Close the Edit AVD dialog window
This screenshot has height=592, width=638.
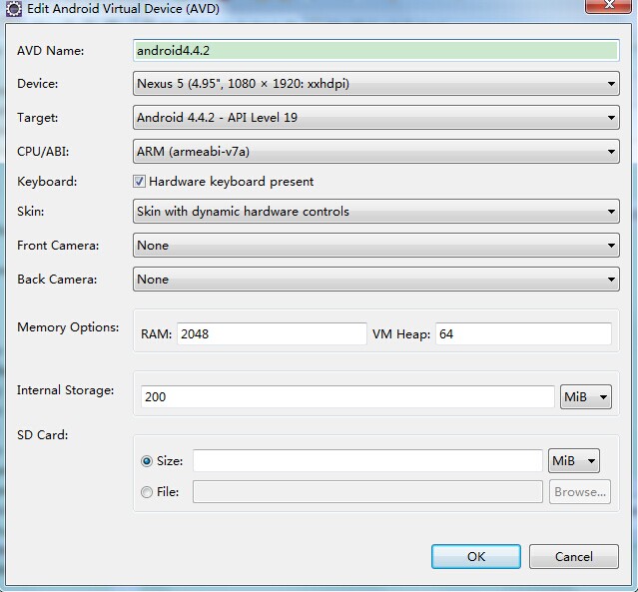(x=608, y=6)
